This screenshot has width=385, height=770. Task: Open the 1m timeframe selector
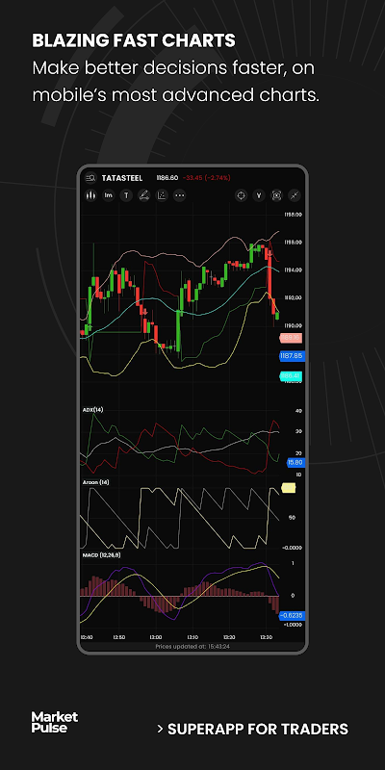click(x=108, y=195)
